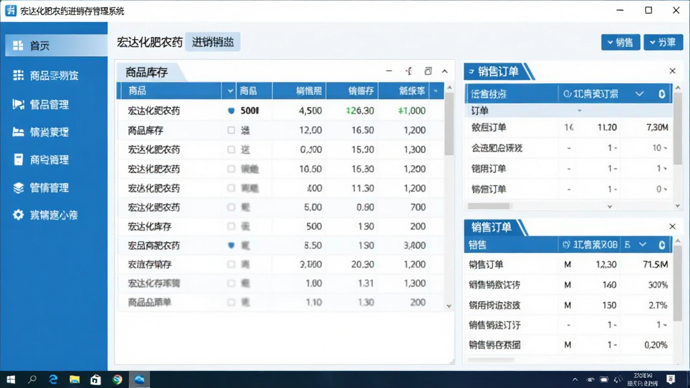The height and width of the screenshot is (388, 690).
Task: Collapse 商品库存 panel with up chevron
Action: 445,71
